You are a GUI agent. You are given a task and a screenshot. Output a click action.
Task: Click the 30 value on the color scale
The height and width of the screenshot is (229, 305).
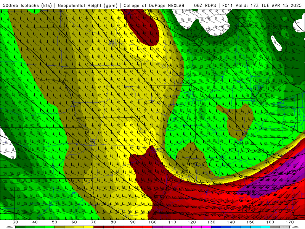click(15, 222)
